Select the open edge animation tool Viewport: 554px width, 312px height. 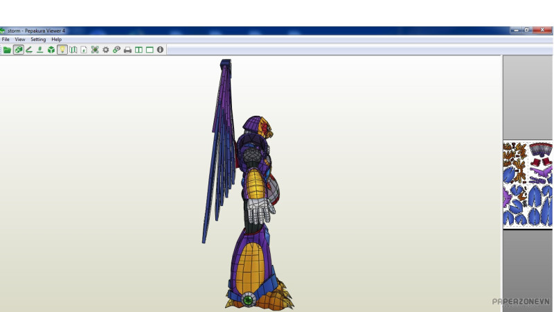[29, 50]
